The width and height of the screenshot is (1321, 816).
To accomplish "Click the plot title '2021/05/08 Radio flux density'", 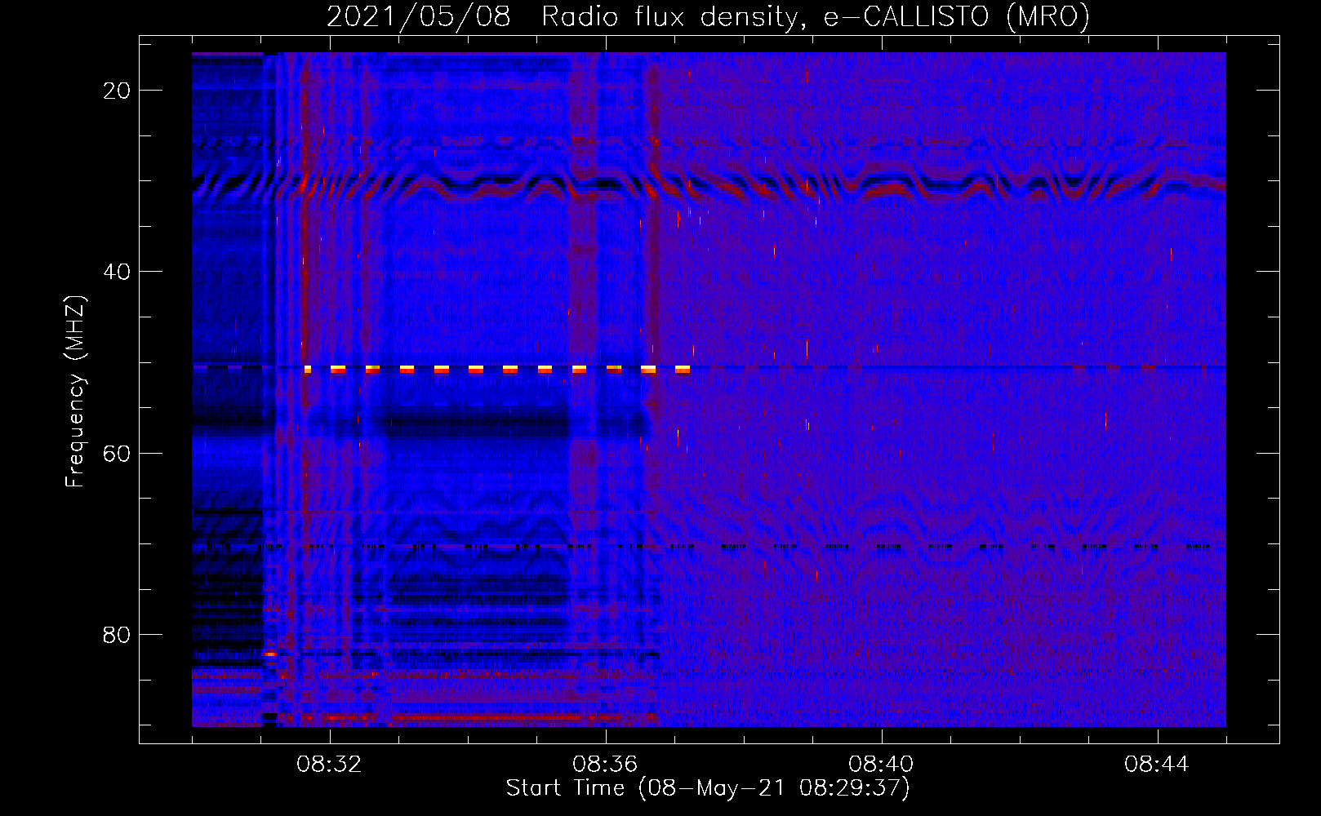I will click(708, 16).
